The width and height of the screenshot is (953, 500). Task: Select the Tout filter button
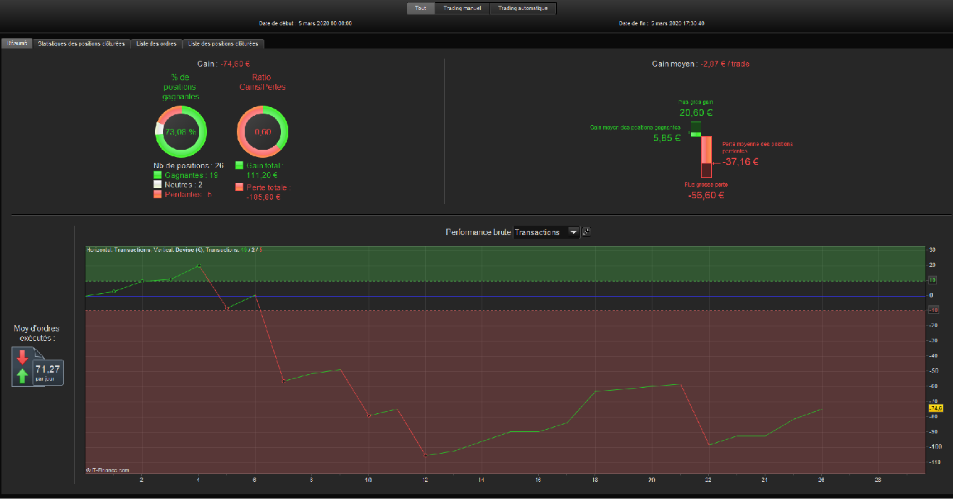point(421,9)
